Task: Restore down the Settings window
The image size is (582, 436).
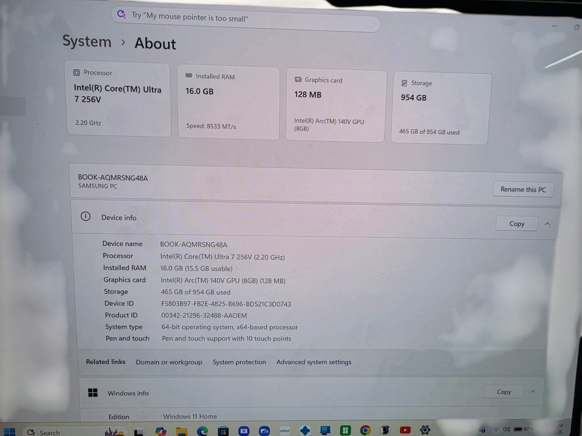Action: (577, 27)
